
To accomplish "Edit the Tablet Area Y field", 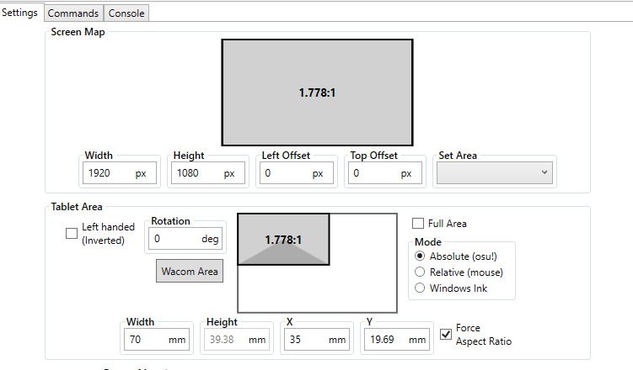I will [397, 340].
